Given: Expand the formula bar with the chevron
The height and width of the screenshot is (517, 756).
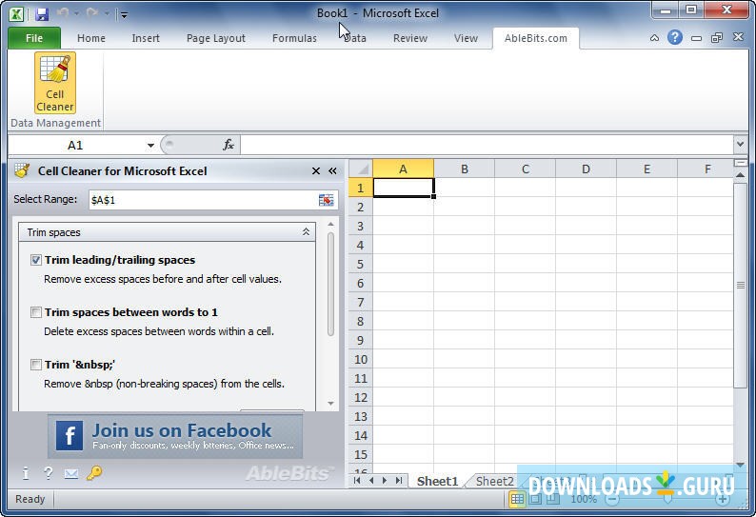Looking at the screenshot, I should (x=740, y=144).
